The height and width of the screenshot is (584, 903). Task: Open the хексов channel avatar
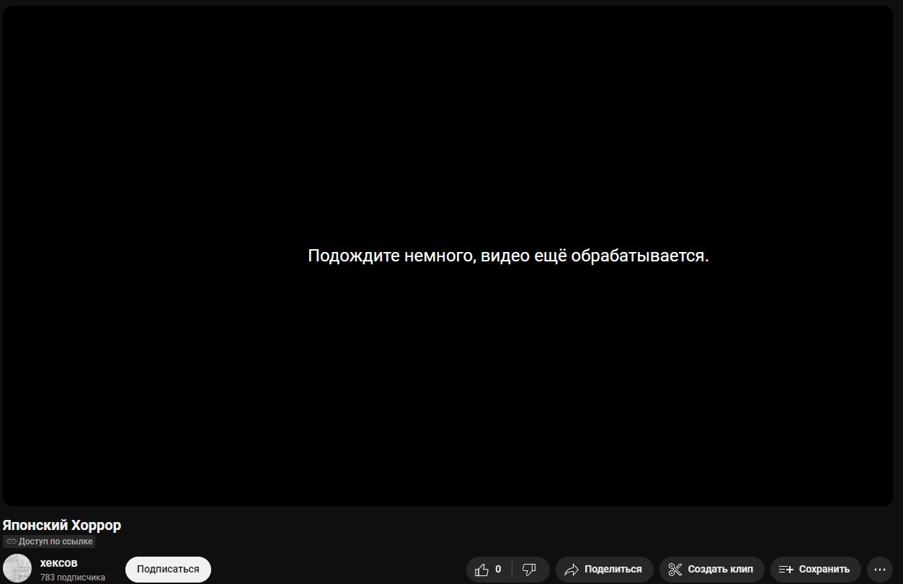pyautogui.click(x=17, y=569)
